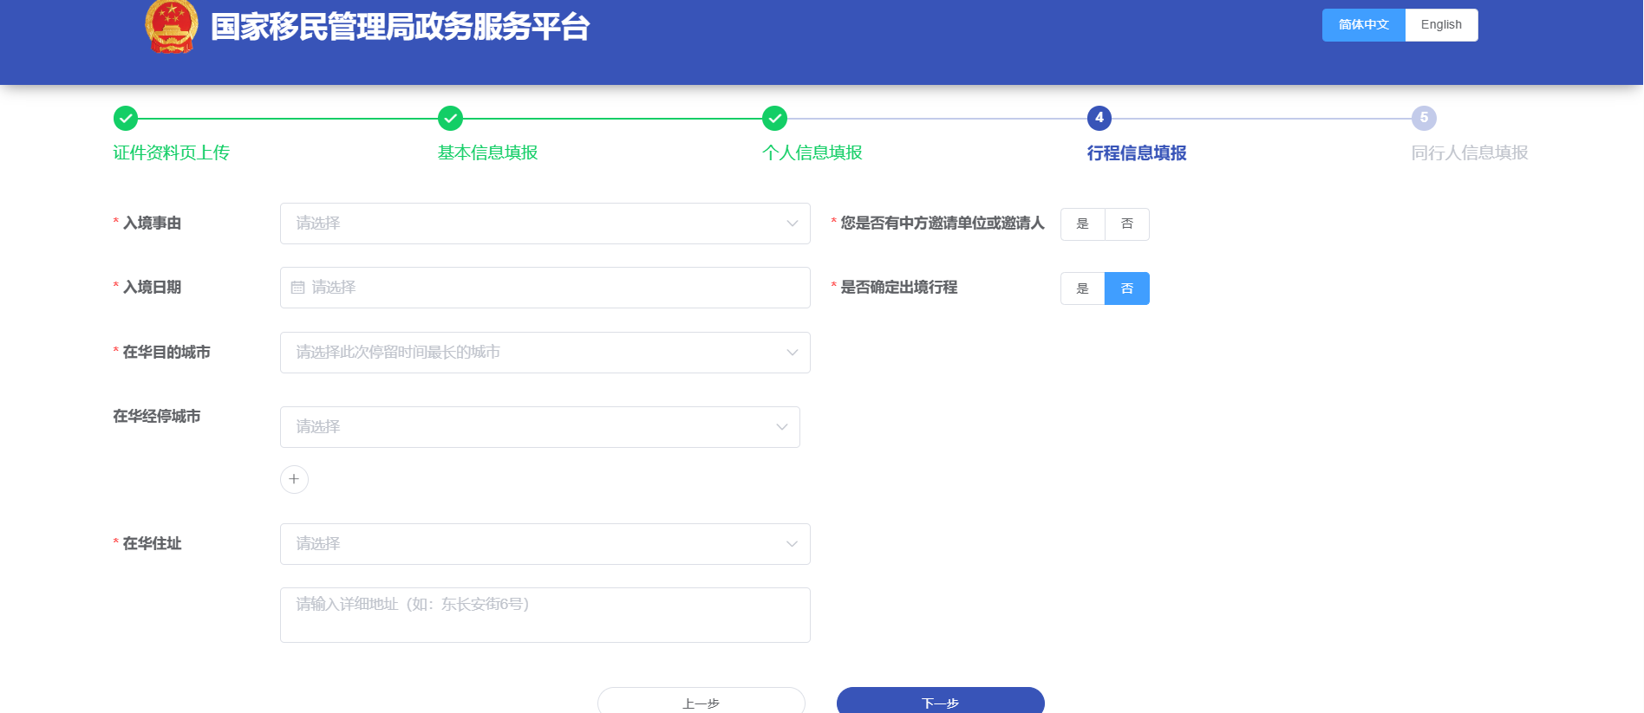Click the chevron arrow in 在华住址 field
This screenshot has height=713, width=1644.
click(792, 544)
